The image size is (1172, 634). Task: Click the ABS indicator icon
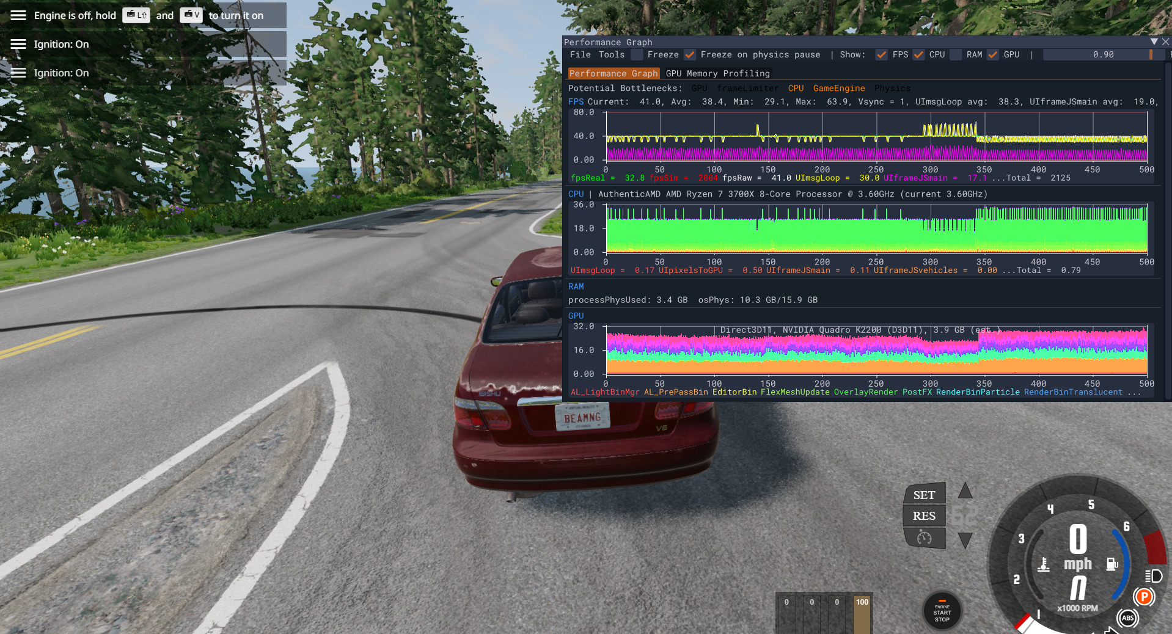click(x=1127, y=618)
